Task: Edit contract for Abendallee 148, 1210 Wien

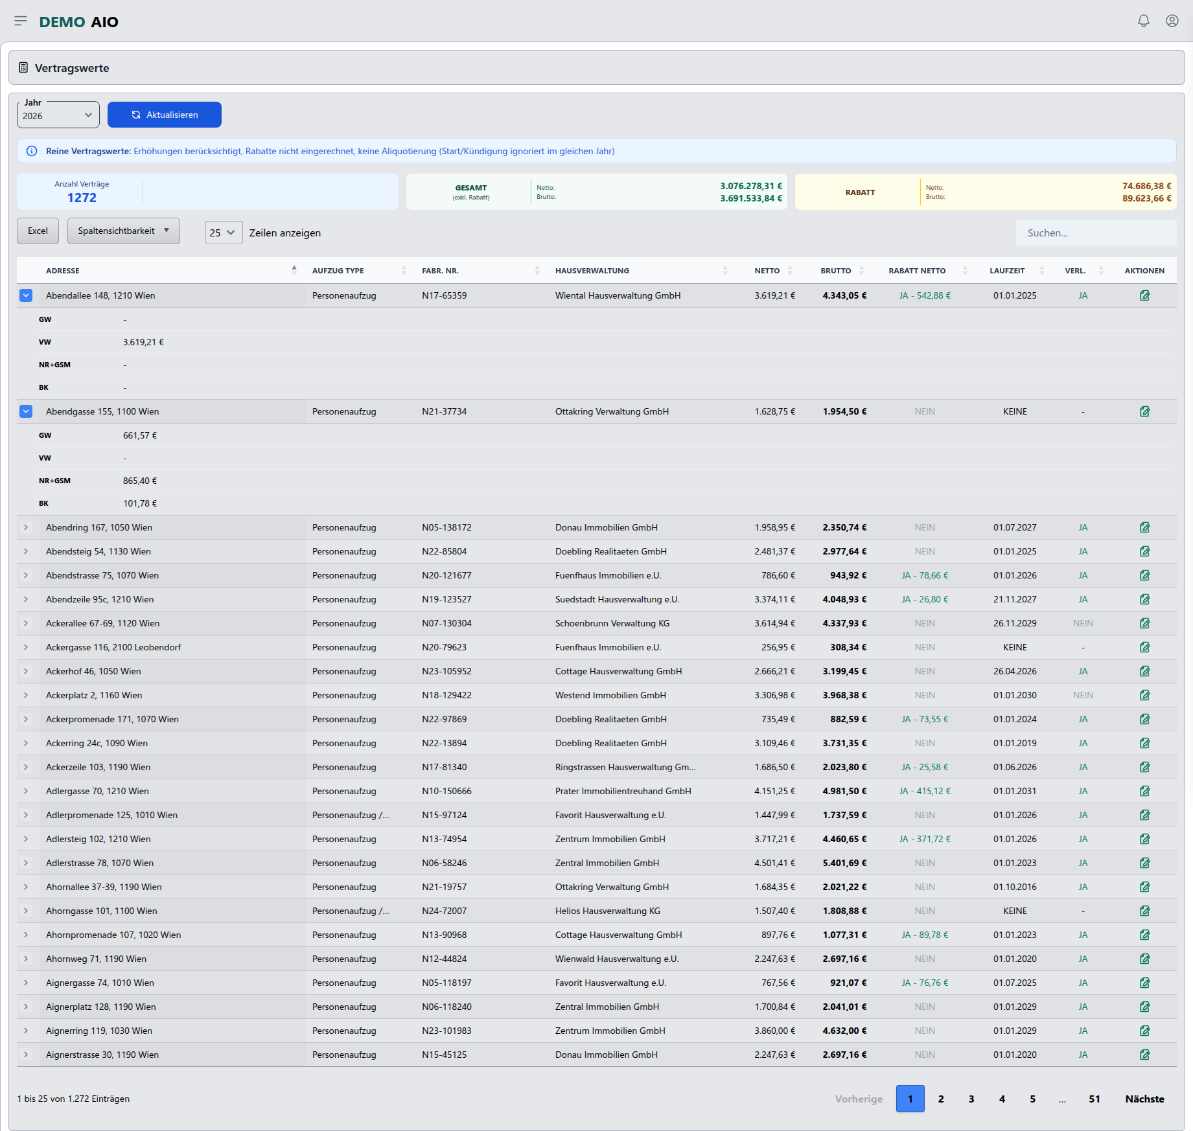Action: click(1145, 295)
